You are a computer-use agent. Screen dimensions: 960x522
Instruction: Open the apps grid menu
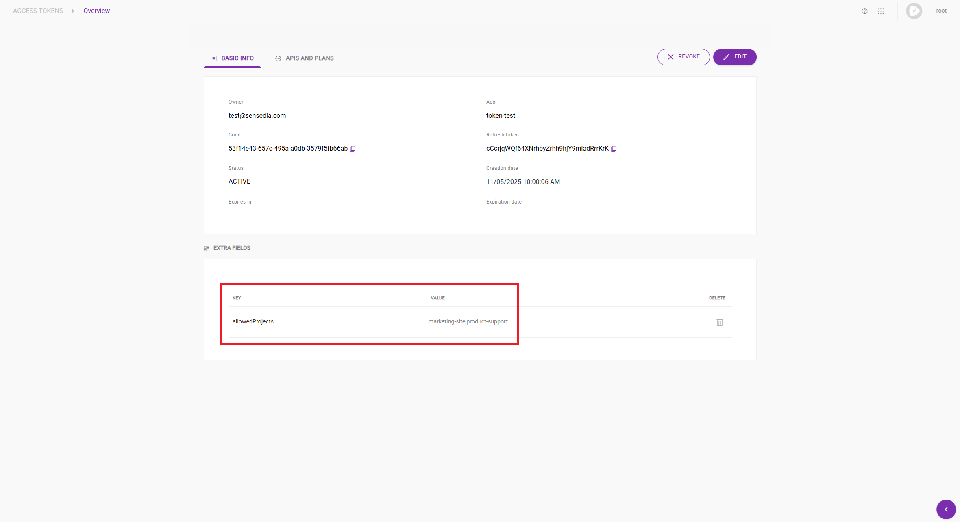point(881,11)
